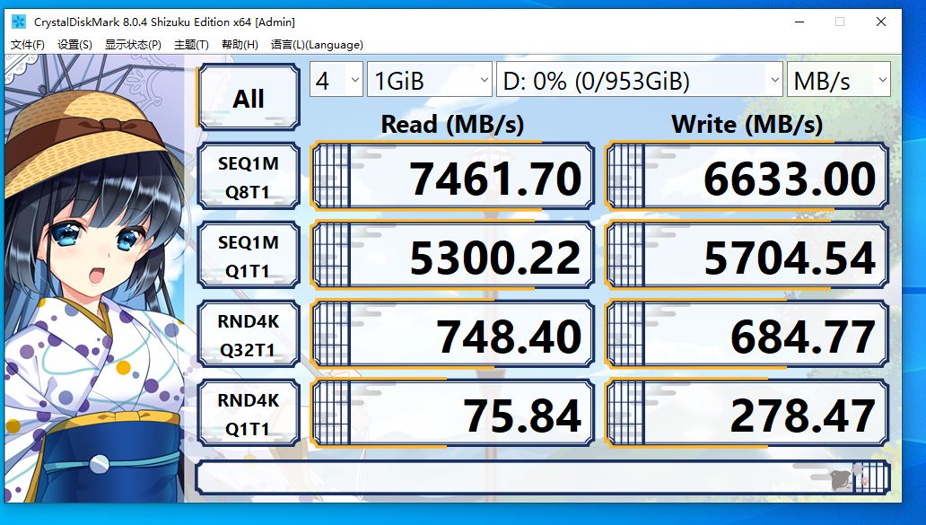Start the RND4K Q1T1 test
The image size is (926, 525).
(249, 414)
